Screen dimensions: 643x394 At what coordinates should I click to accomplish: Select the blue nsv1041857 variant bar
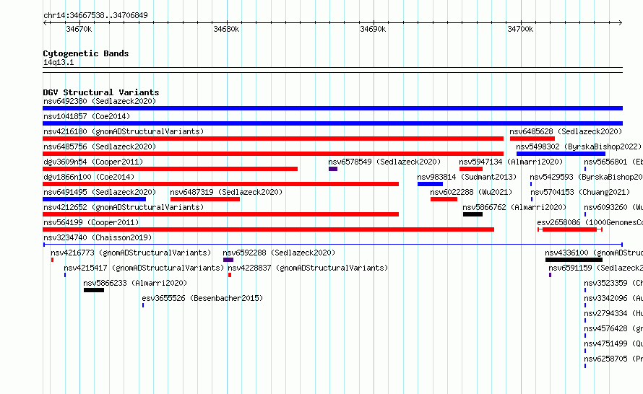click(x=332, y=123)
